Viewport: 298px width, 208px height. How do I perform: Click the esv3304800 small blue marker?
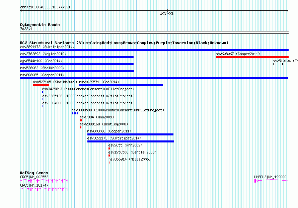point(43,106)
